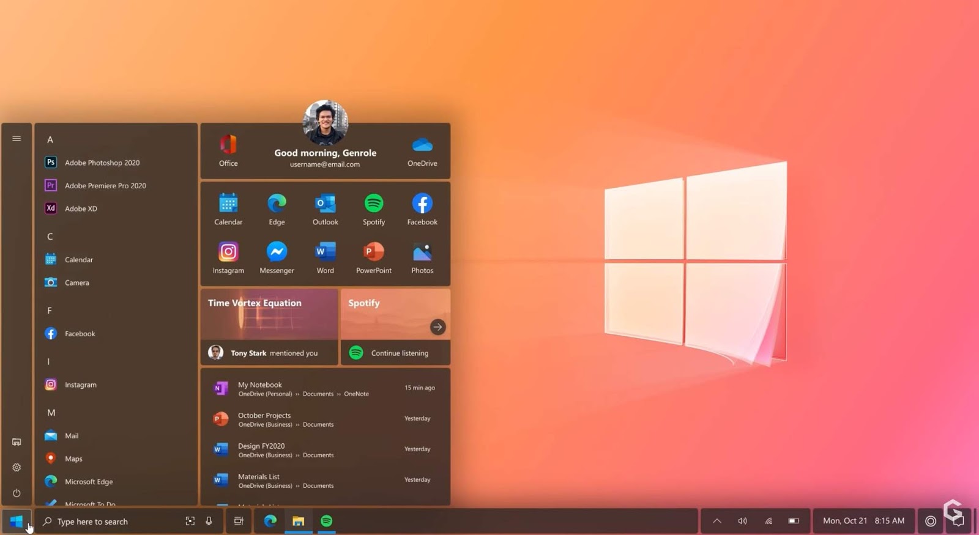
Task: Open the My Notebook recent document
Action: coord(325,389)
